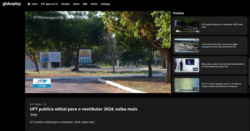
Task: Open clip title 'UFT publica edital para o vestibular 2024' in Trechos
Action: point(222,26)
